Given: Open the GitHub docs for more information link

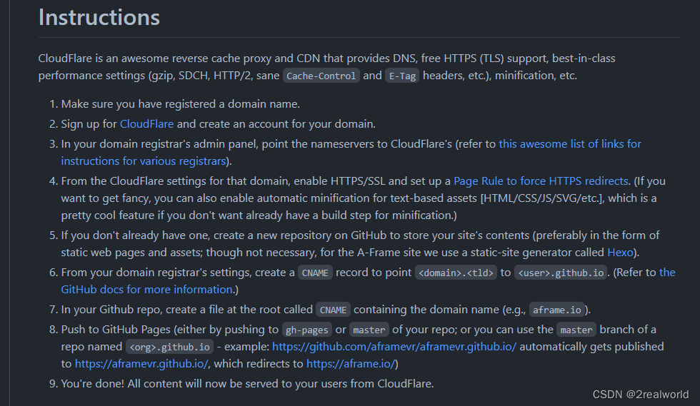Looking at the screenshot, I should (x=146, y=290).
